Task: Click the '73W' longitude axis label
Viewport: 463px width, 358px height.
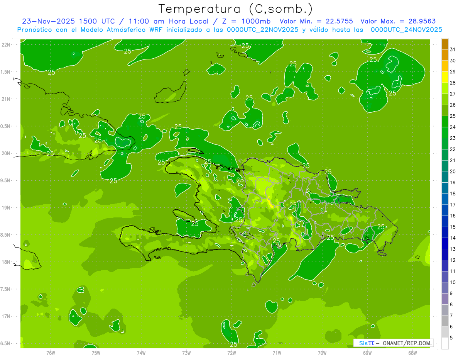Action: click(x=186, y=353)
